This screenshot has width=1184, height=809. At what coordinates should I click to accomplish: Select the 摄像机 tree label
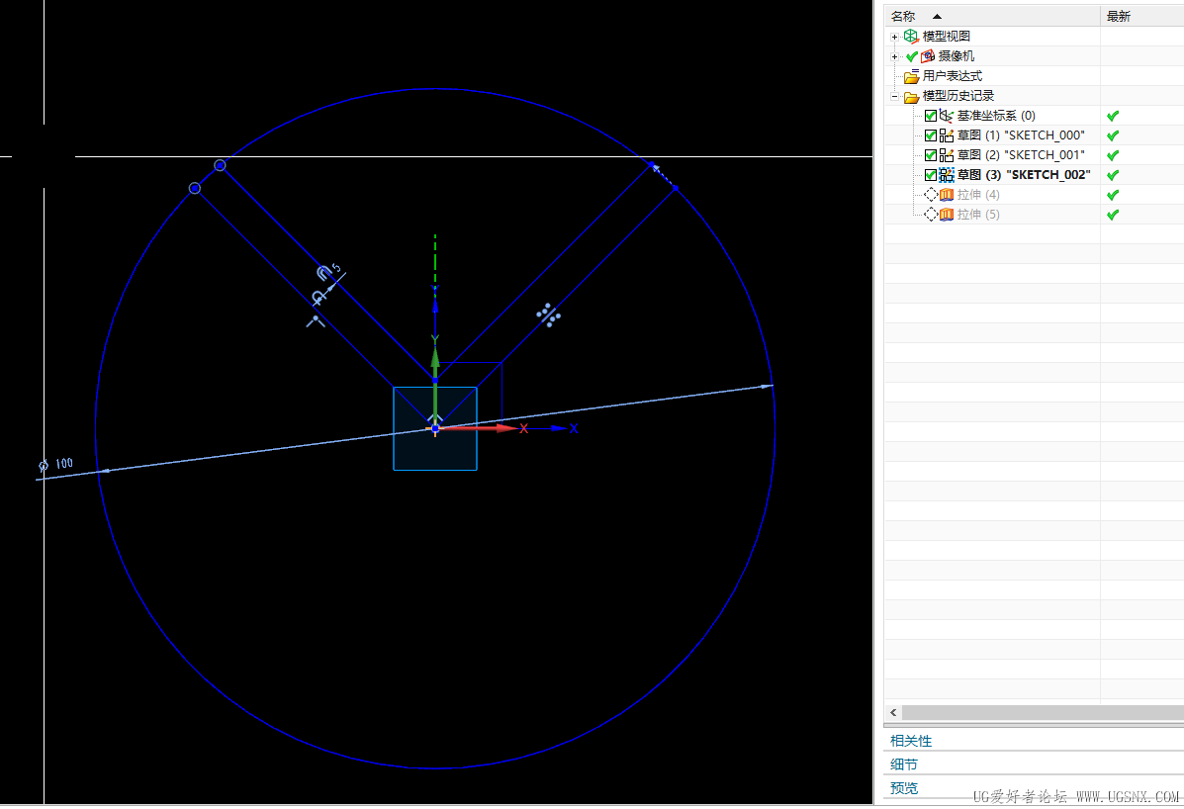tap(956, 56)
